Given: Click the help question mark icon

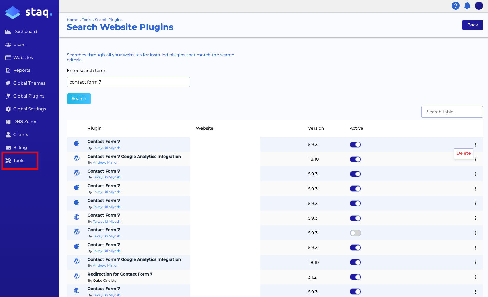Looking at the screenshot, I should point(456,6).
